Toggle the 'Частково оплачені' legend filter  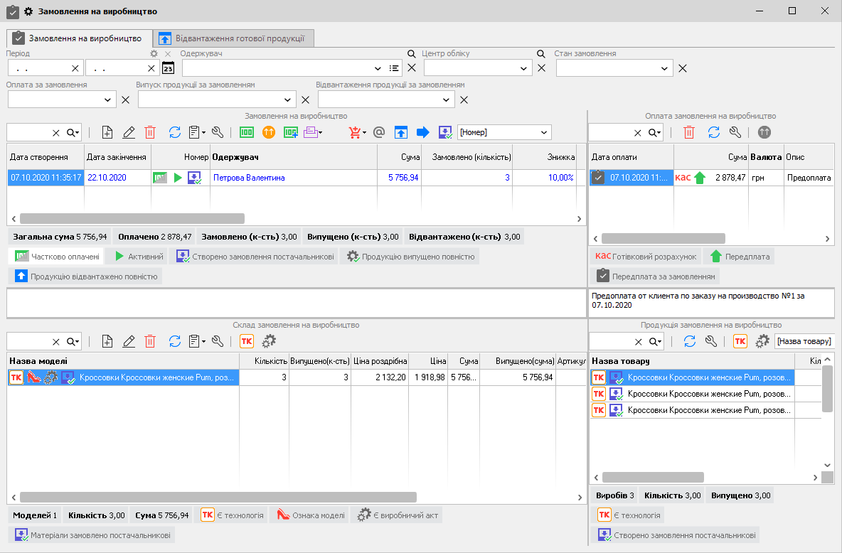(58, 256)
